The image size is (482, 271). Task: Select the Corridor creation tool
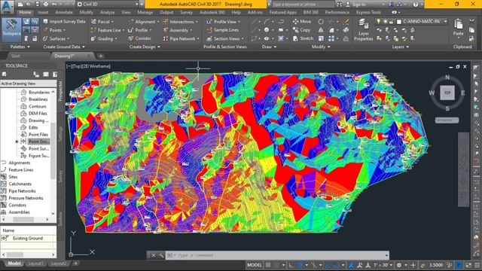point(139,38)
